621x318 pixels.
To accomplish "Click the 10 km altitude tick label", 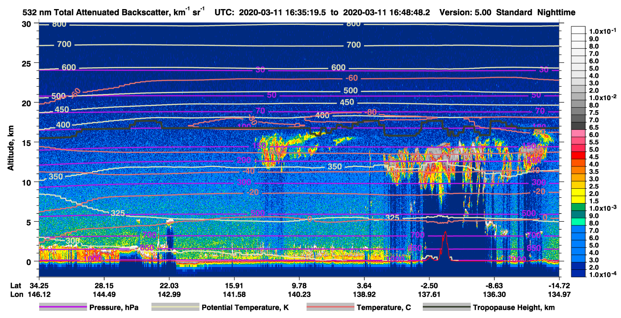I will pyautogui.click(x=27, y=182).
